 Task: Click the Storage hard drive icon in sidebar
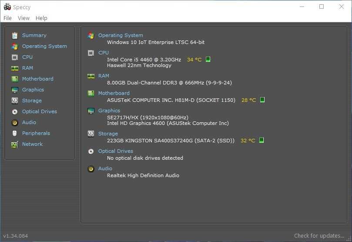coord(15,101)
